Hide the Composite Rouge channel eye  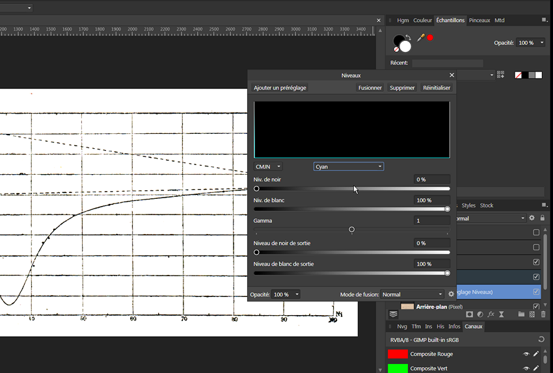(526, 354)
